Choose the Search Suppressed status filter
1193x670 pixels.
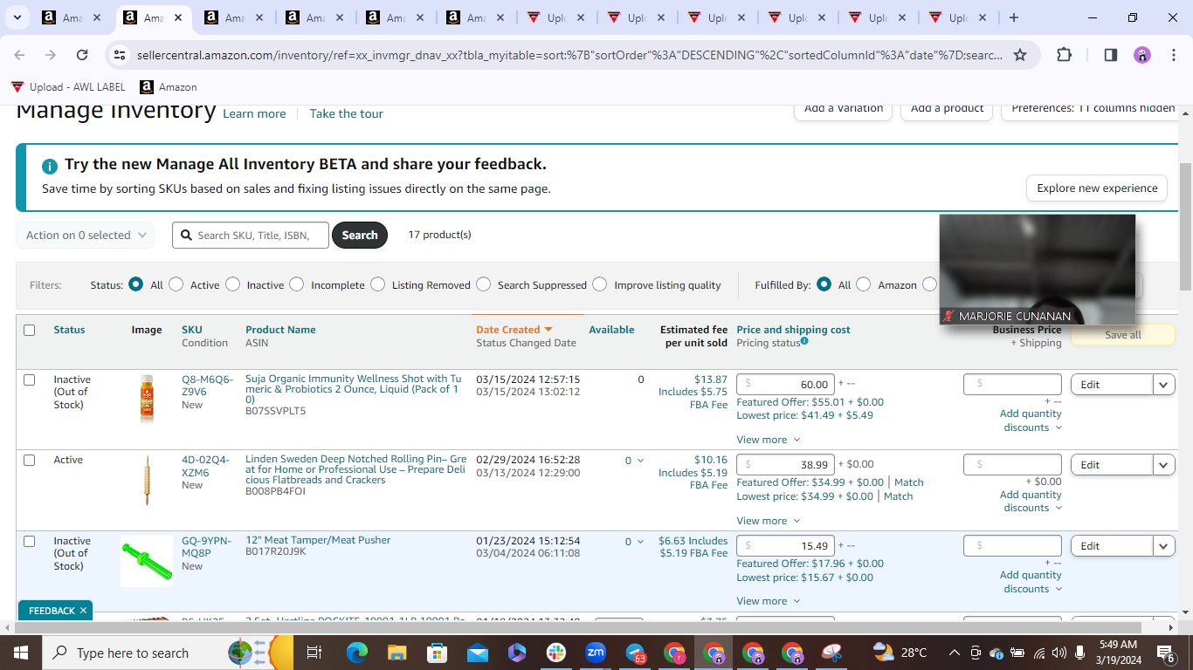tap(484, 284)
